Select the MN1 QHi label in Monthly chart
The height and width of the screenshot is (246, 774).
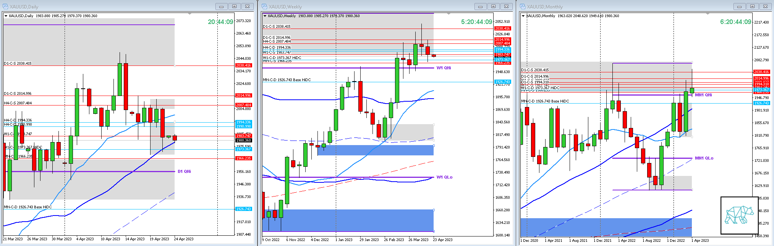pyautogui.click(x=703, y=95)
